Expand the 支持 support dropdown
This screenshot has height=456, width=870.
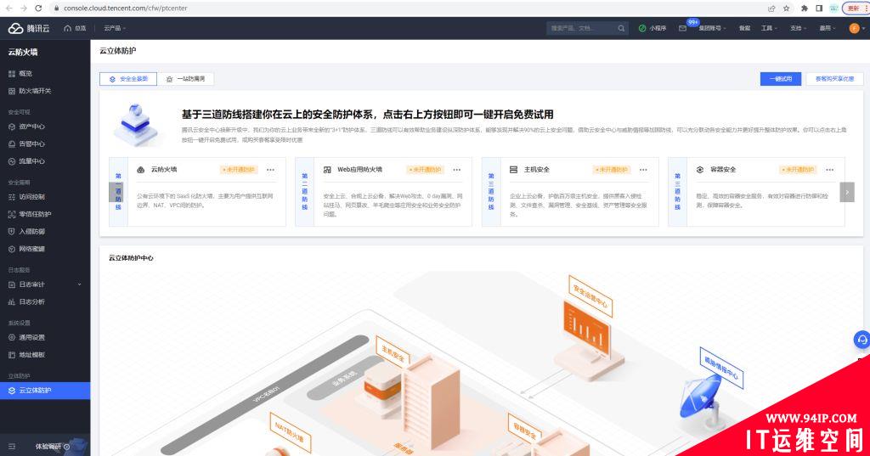coord(799,28)
